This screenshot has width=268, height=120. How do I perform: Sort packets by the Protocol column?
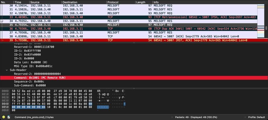click(121, 2)
